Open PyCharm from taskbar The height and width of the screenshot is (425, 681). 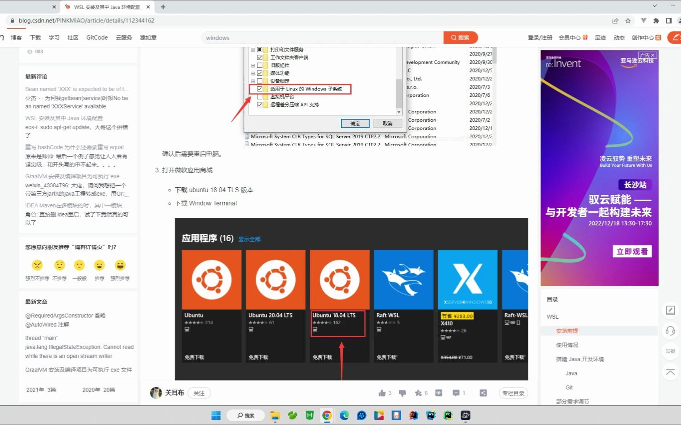pyautogui.click(x=448, y=415)
